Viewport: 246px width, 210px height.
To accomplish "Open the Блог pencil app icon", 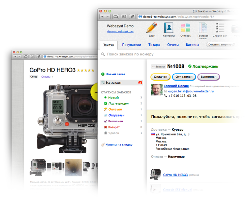I will coord(152,28).
